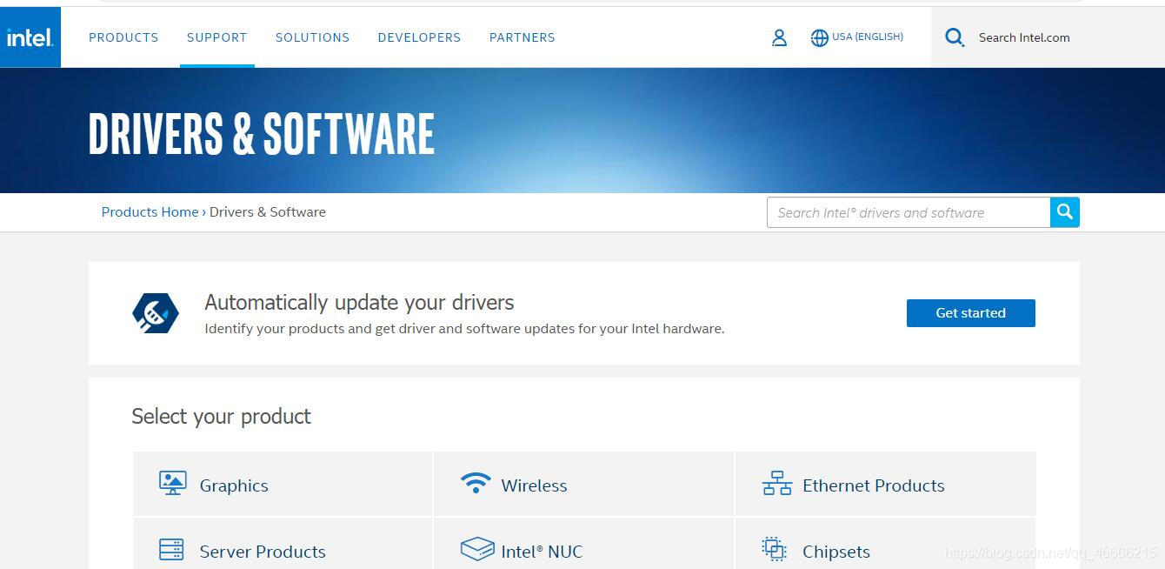Open the SOLUTIONS menu

pos(312,37)
